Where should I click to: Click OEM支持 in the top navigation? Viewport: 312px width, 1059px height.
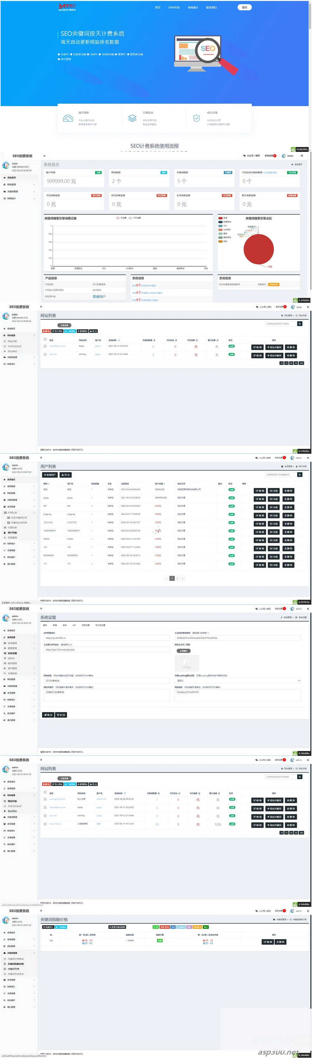[x=174, y=7]
